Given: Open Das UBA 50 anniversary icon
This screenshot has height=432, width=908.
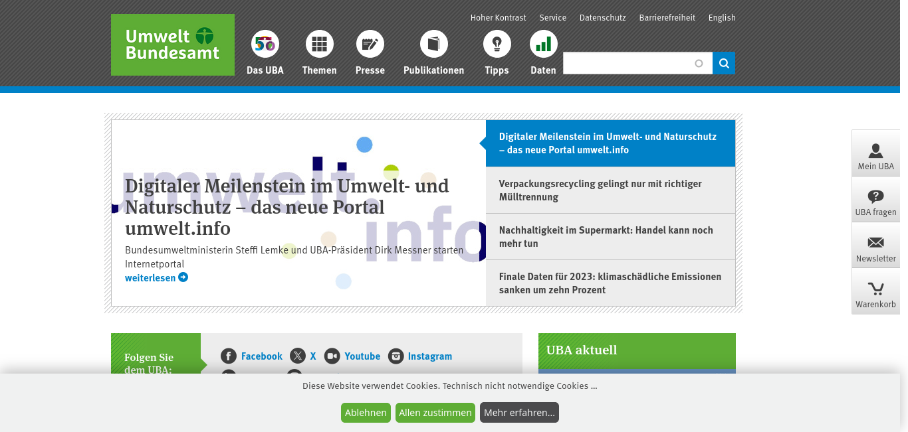Looking at the screenshot, I should [x=265, y=44].
